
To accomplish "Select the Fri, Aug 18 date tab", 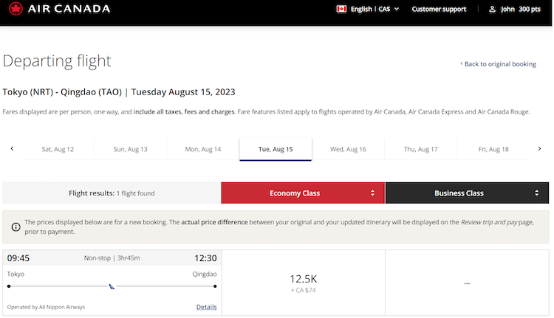I will 493,149.
